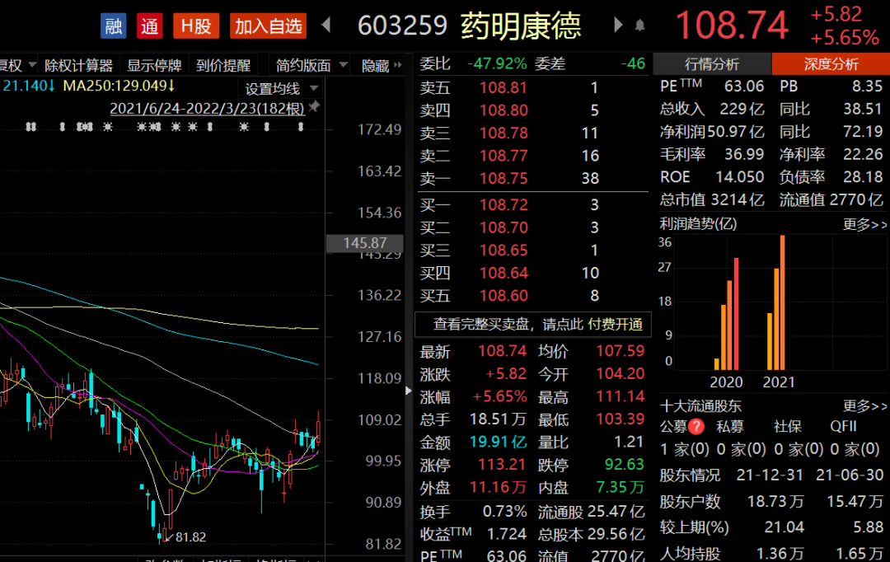Open the H股 badge
Screen dimensions: 890x562
[x=196, y=26]
